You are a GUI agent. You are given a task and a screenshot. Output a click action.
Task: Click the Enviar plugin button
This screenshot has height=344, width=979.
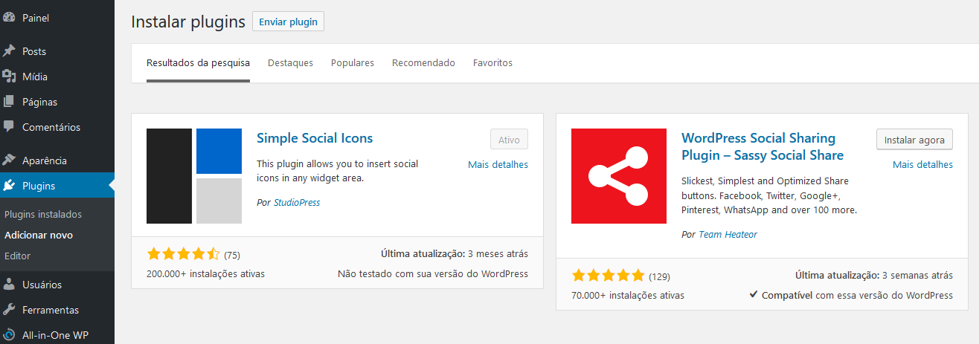click(288, 22)
